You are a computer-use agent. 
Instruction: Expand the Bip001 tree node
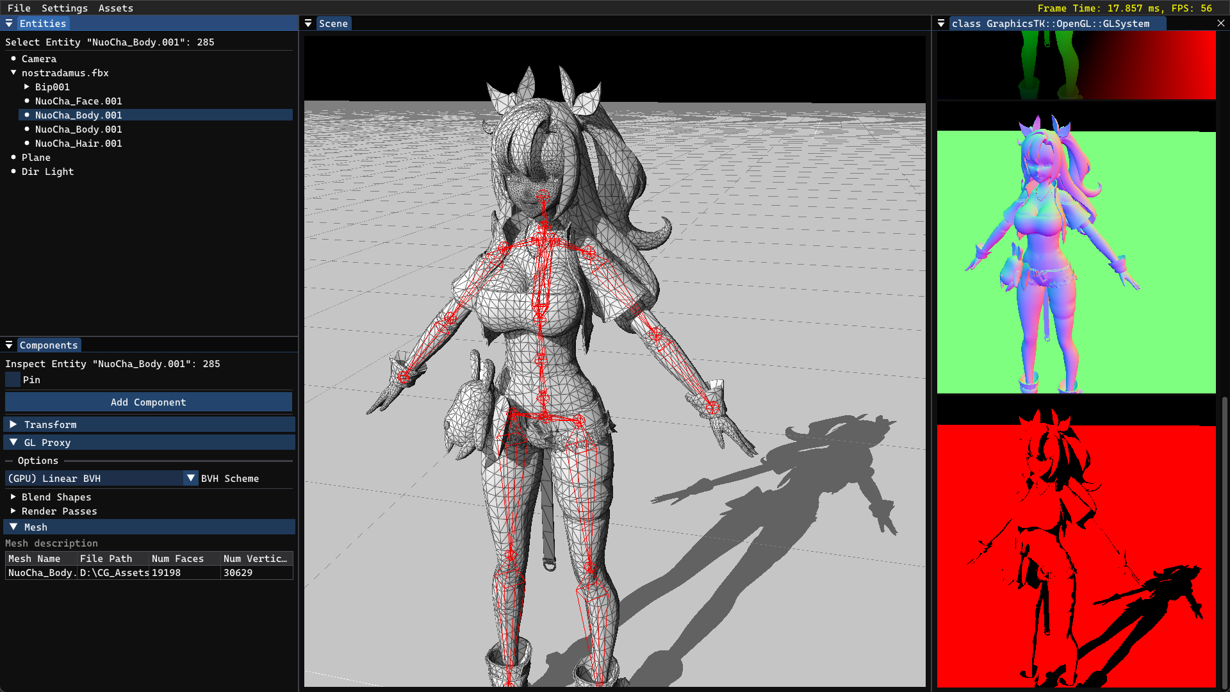pos(27,86)
